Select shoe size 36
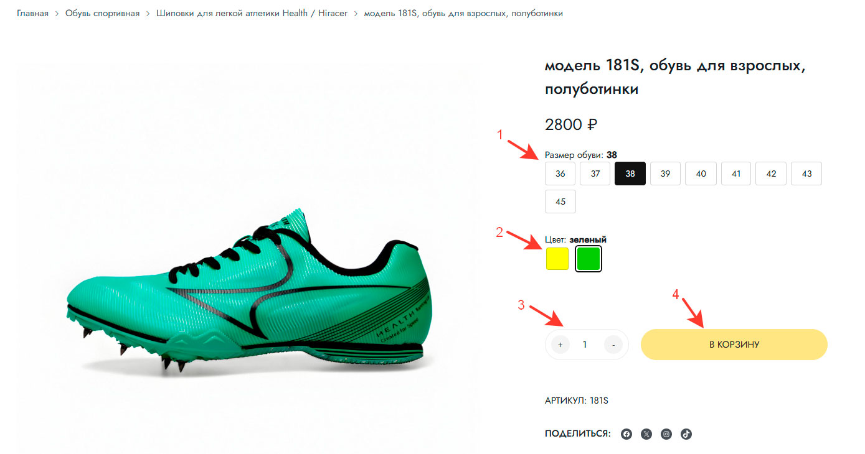Screen dimensions: 865x454 point(560,174)
